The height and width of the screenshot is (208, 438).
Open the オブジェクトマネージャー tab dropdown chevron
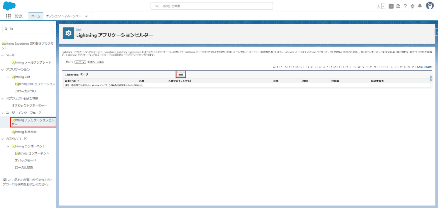(86, 16)
